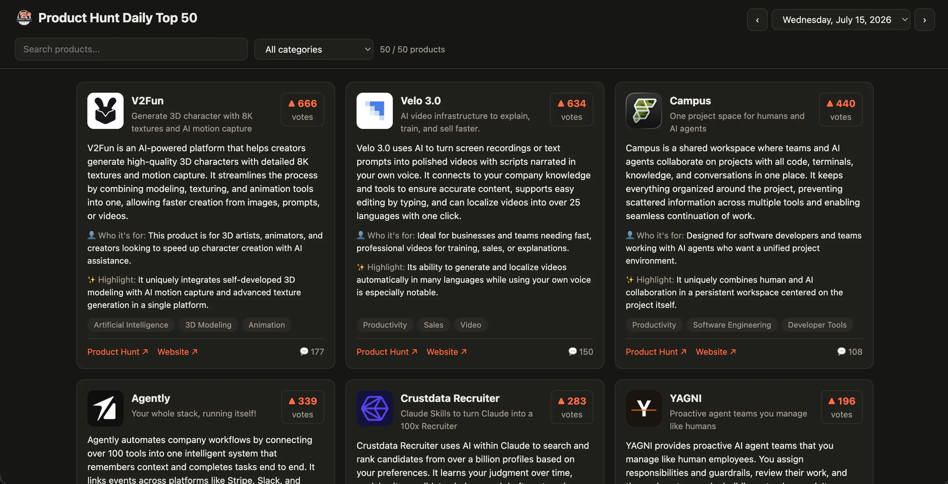Click V2Fun's Highlight sparkle icon

click(x=91, y=280)
